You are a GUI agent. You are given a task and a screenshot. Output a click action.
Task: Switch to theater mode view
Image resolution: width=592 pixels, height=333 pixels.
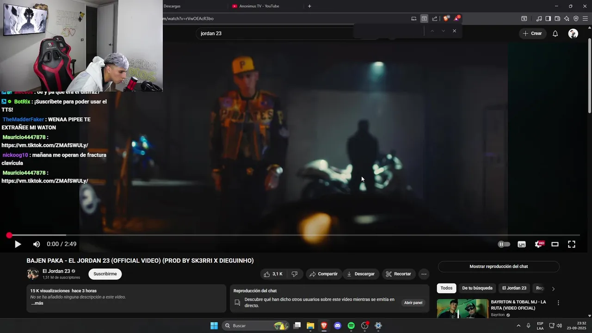[555, 244]
